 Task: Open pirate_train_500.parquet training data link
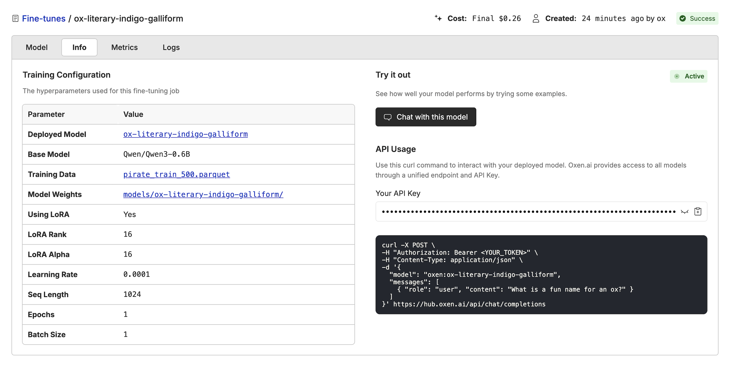coord(176,174)
